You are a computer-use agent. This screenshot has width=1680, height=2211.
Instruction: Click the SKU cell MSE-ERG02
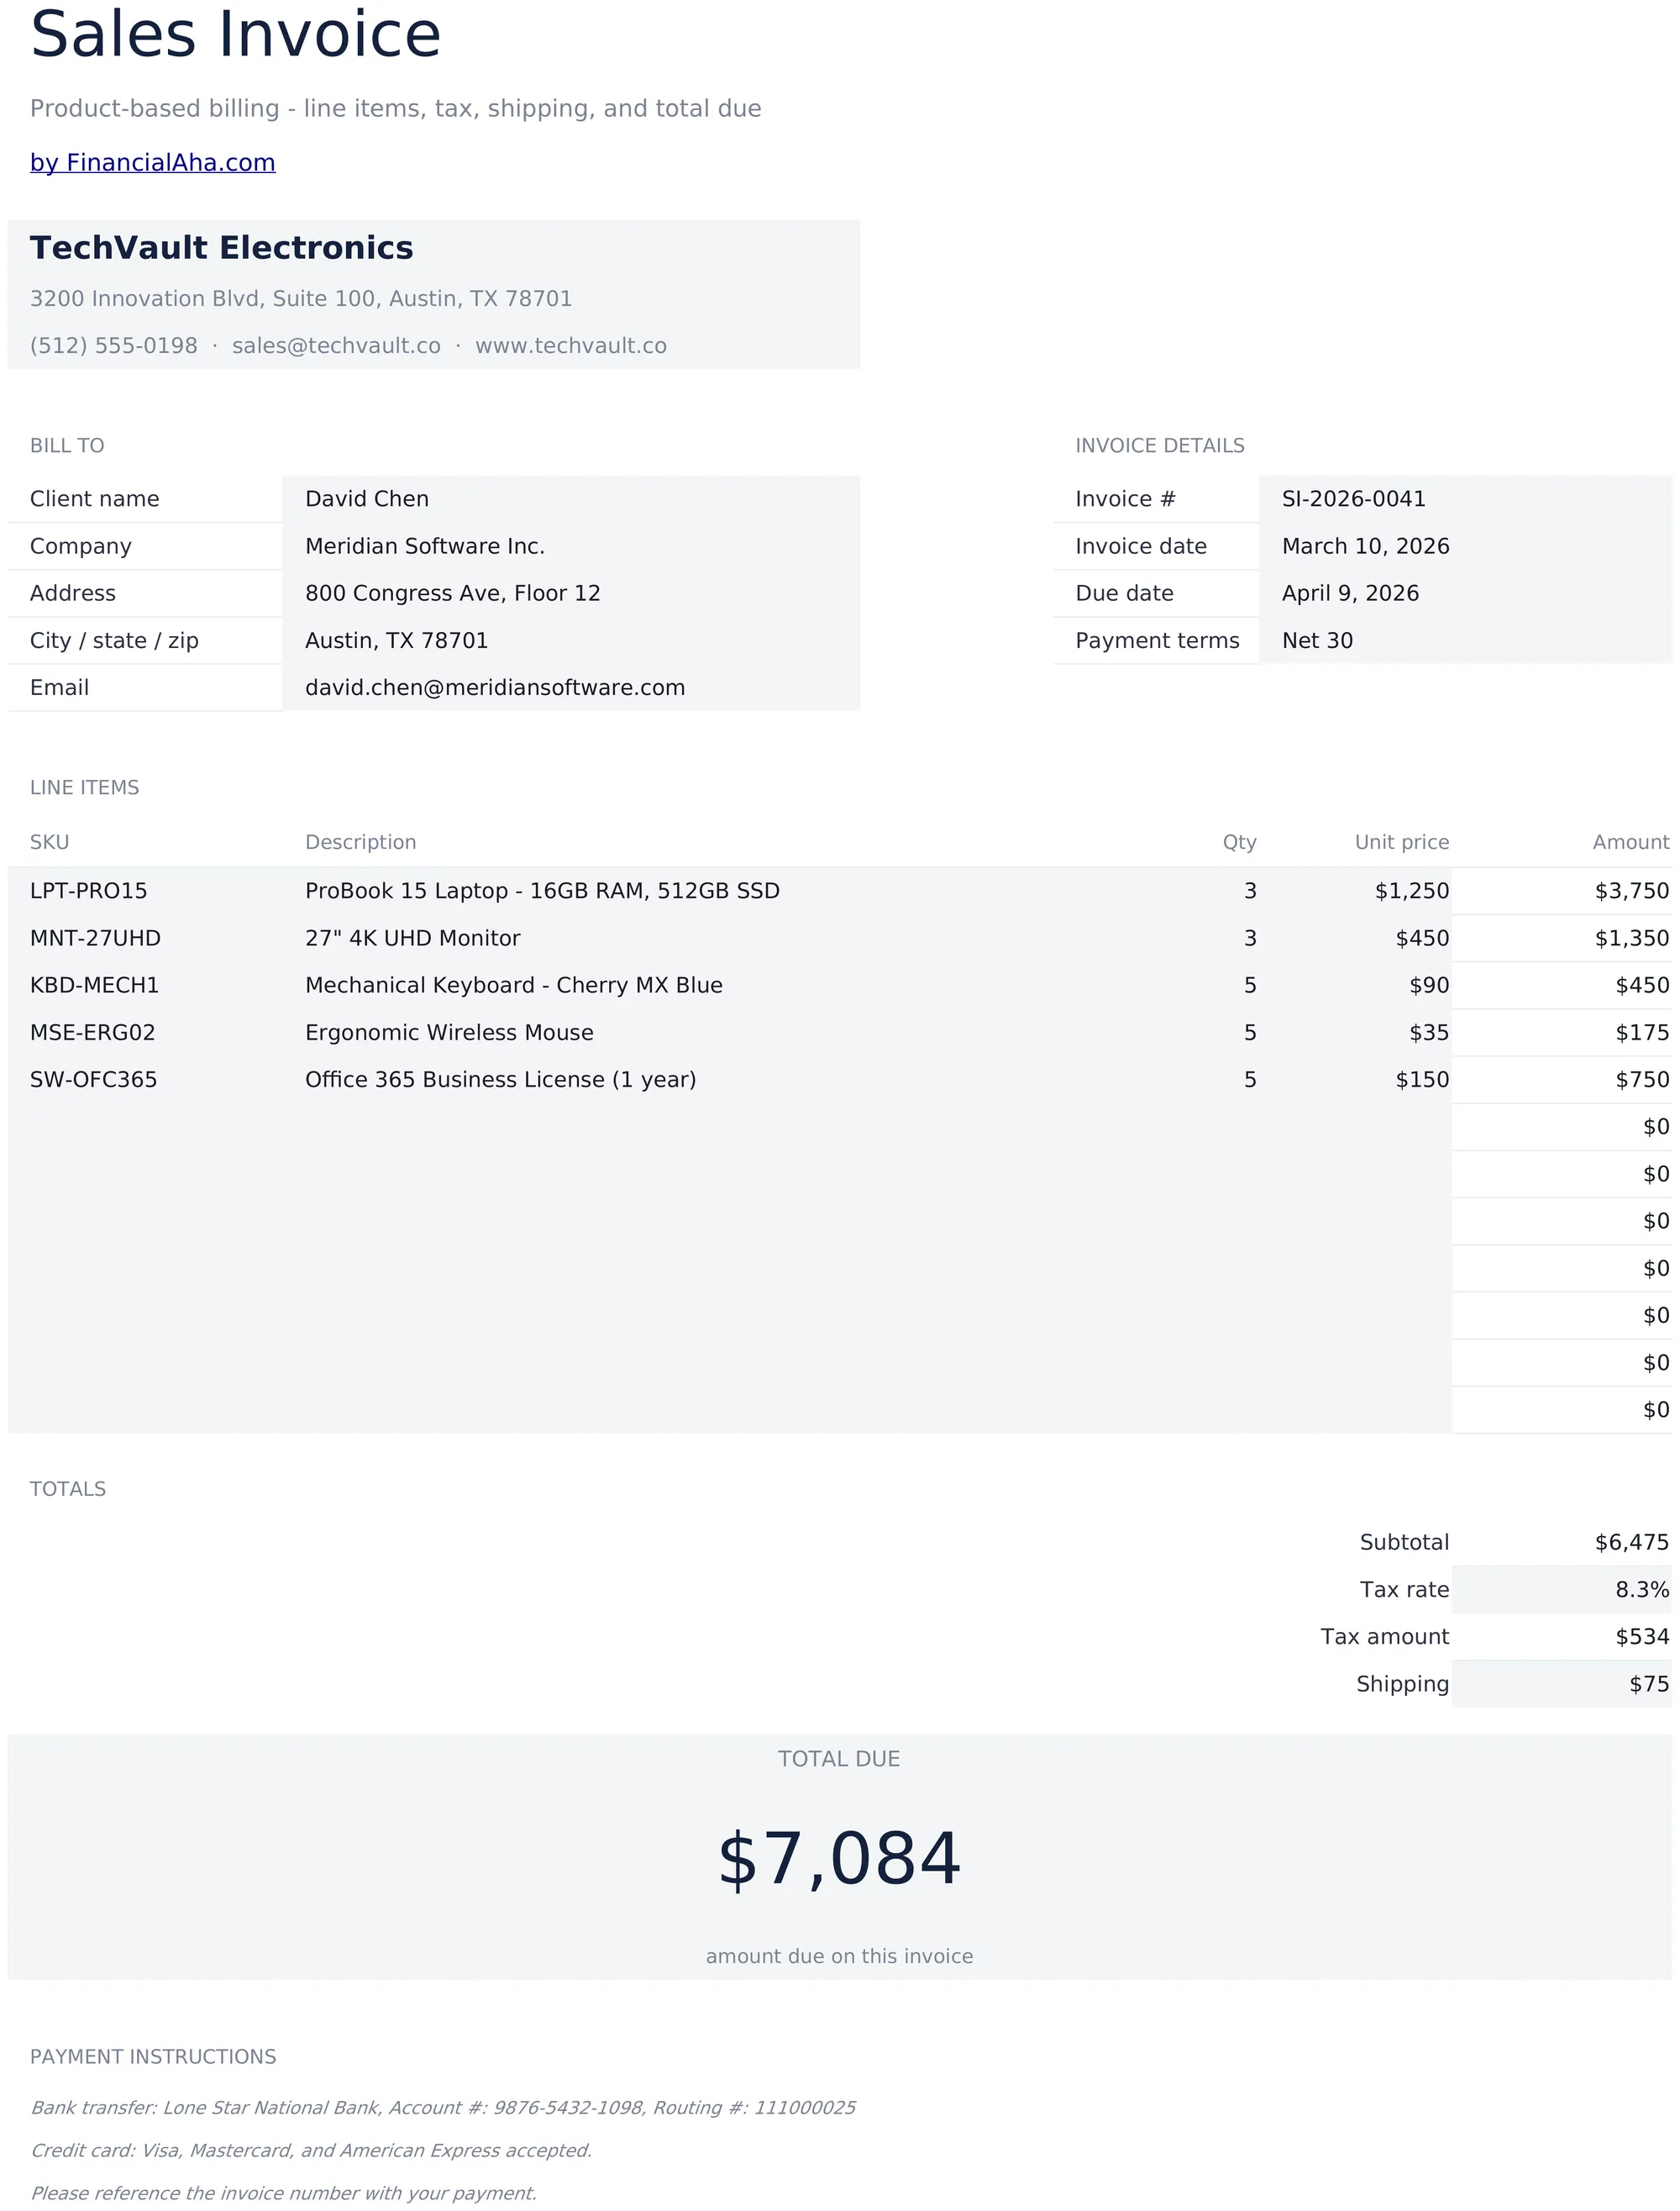click(x=145, y=1033)
